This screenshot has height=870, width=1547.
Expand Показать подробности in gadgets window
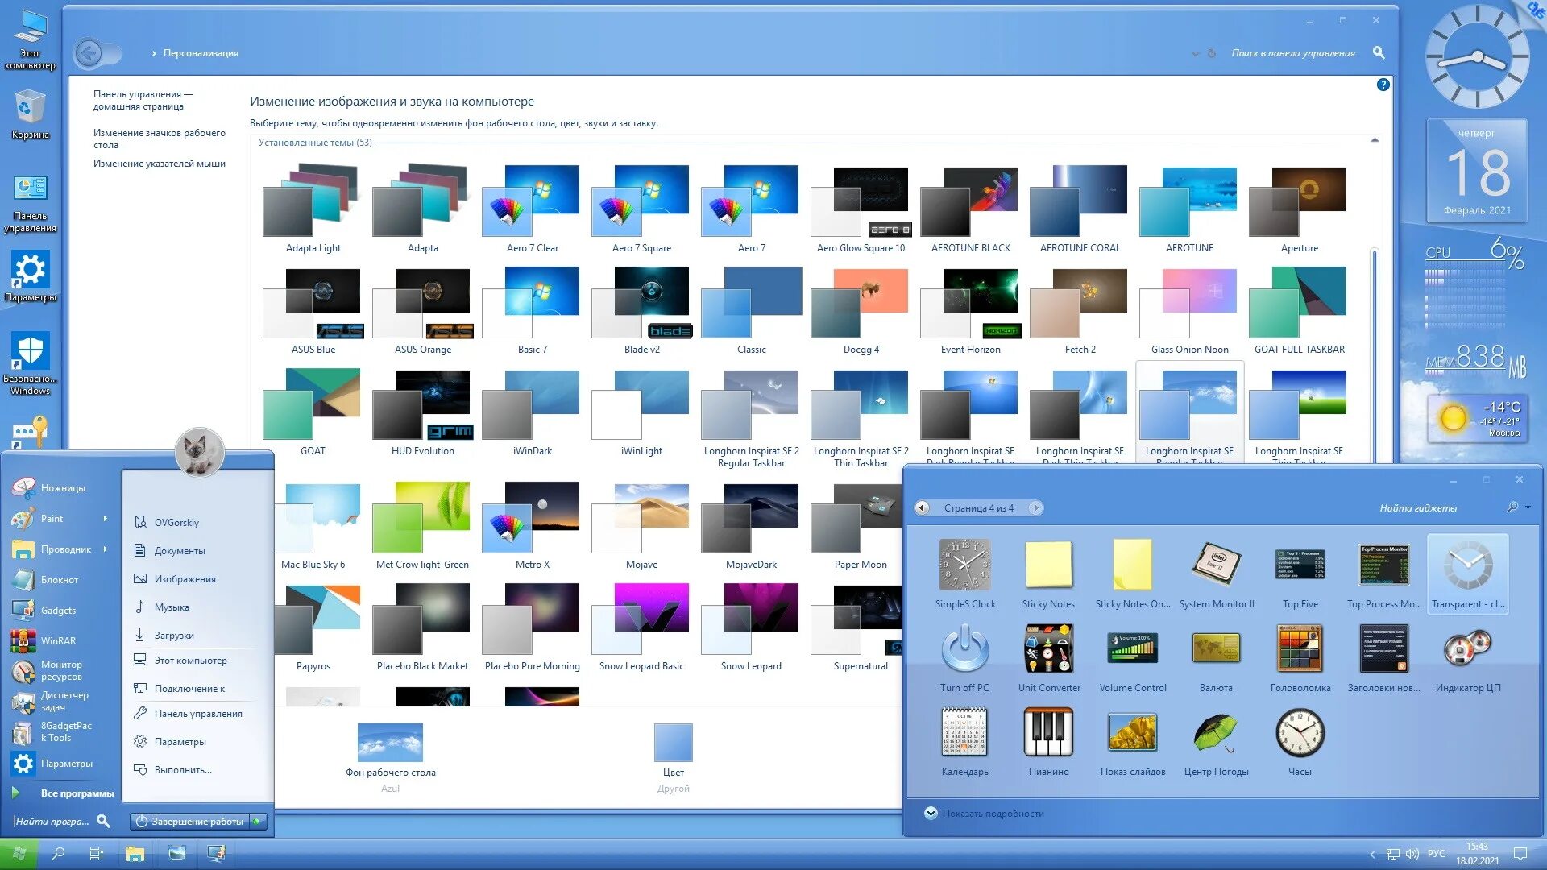[x=931, y=814]
